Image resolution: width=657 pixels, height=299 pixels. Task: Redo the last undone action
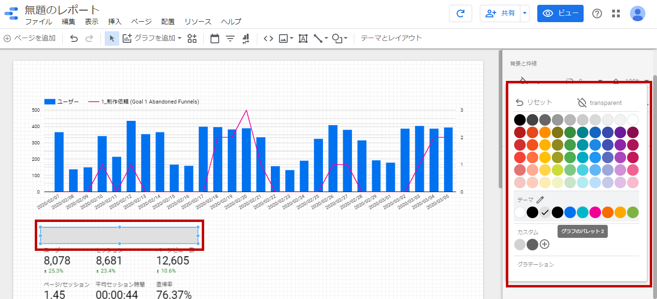(x=89, y=39)
